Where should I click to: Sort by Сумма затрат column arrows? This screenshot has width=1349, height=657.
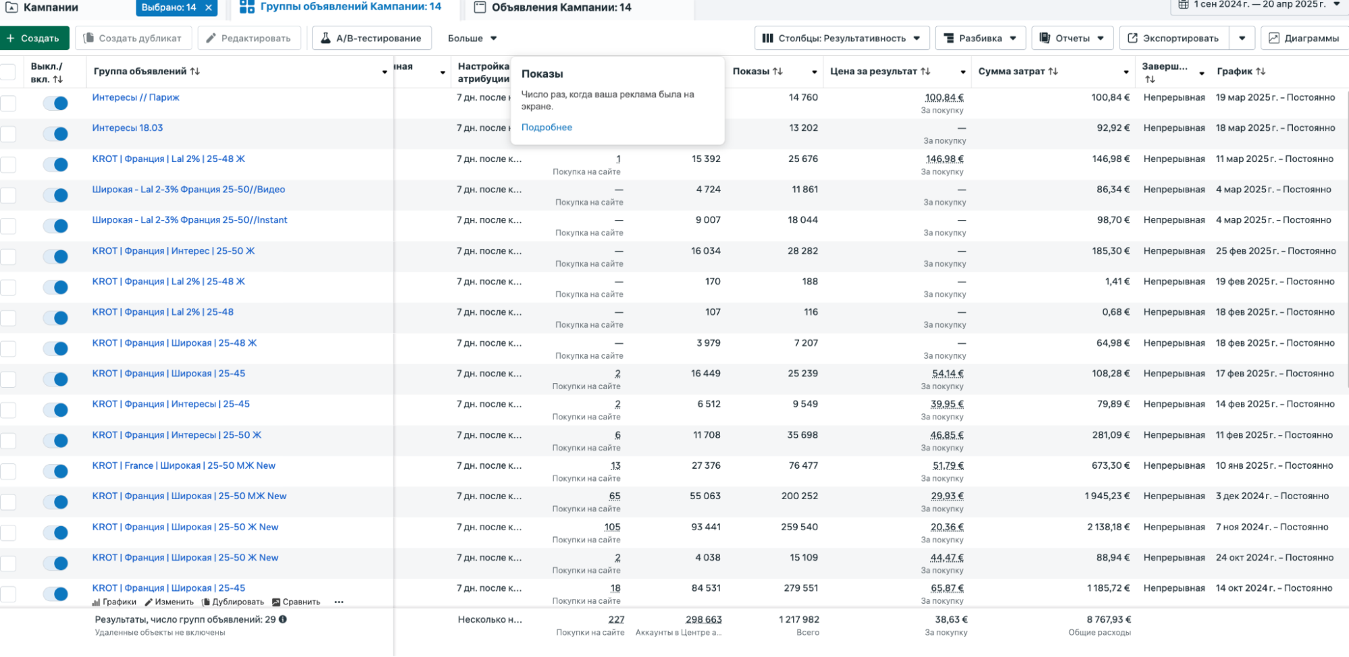click(1053, 72)
